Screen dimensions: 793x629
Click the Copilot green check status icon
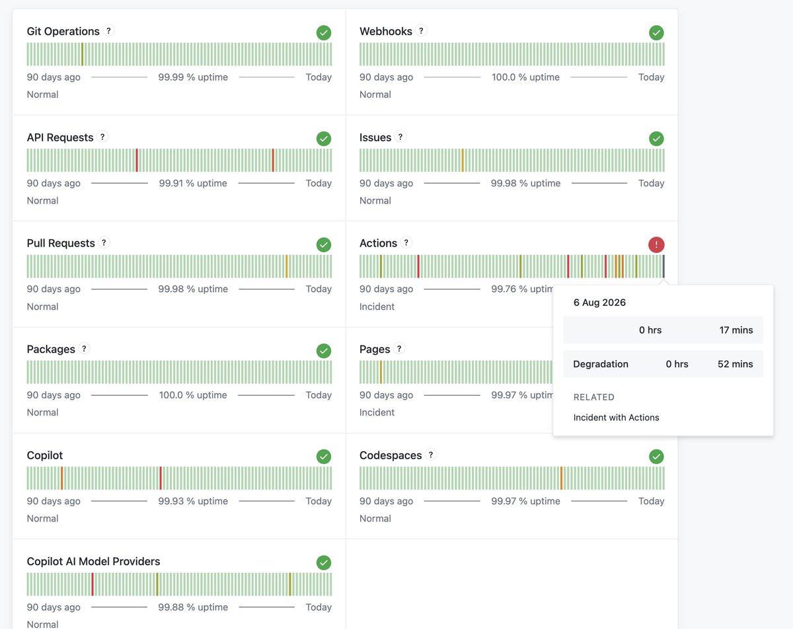coord(324,457)
